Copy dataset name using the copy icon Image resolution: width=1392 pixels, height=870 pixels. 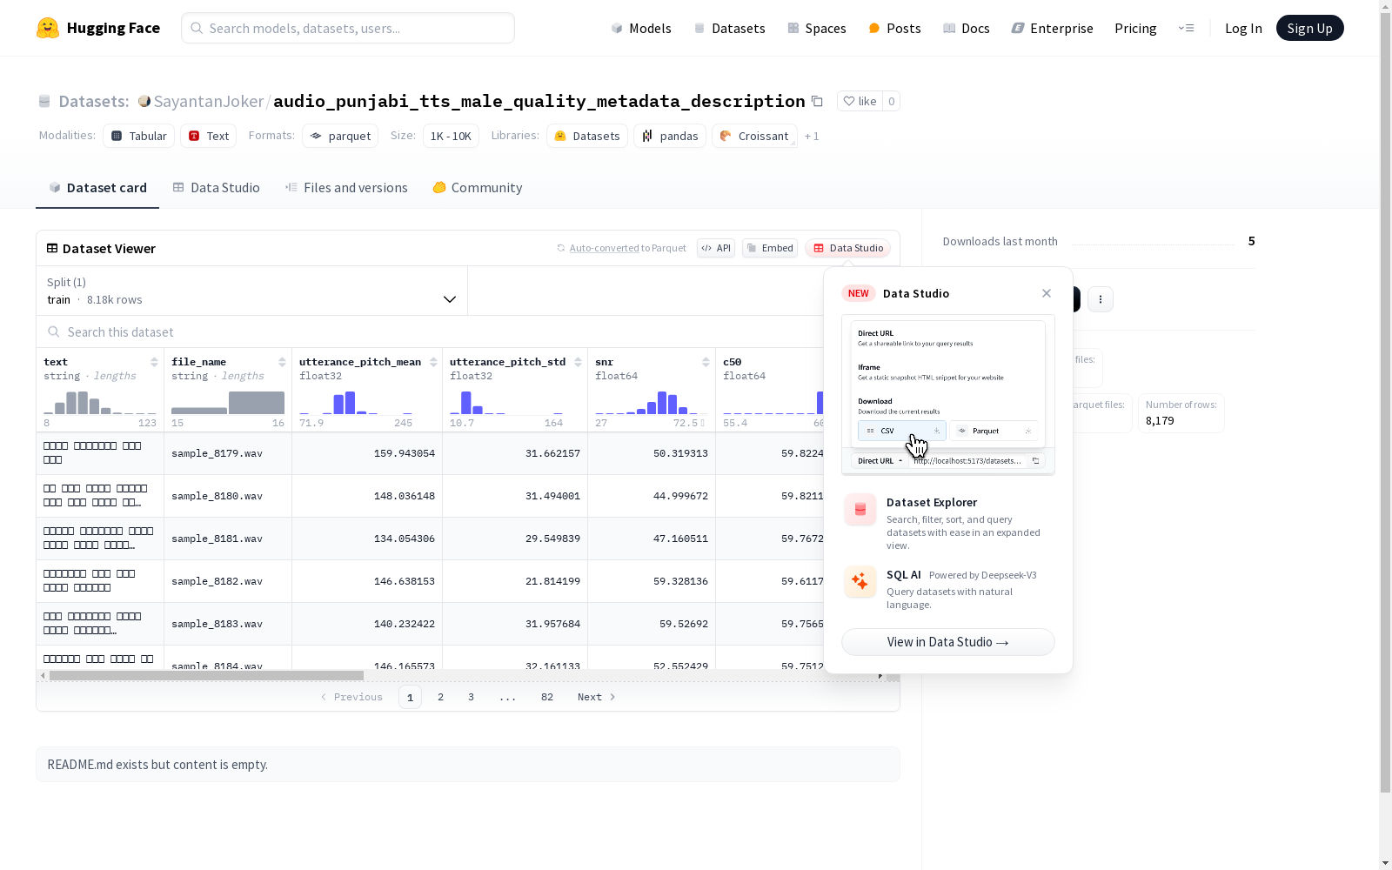tap(817, 101)
